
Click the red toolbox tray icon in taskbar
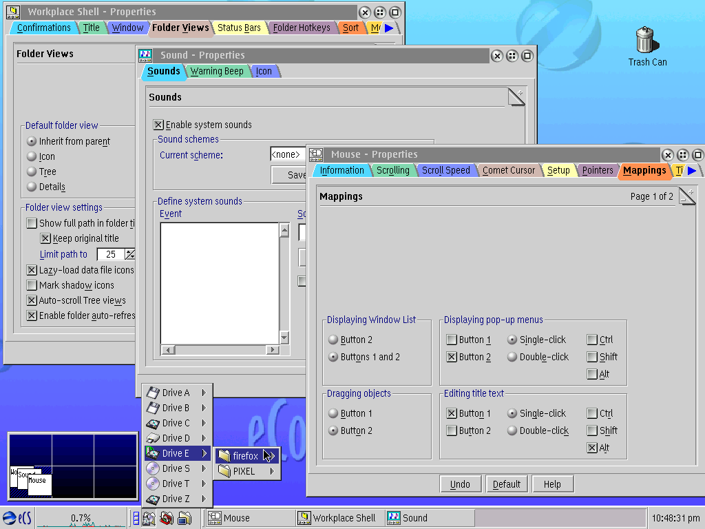pyautogui.click(x=167, y=518)
